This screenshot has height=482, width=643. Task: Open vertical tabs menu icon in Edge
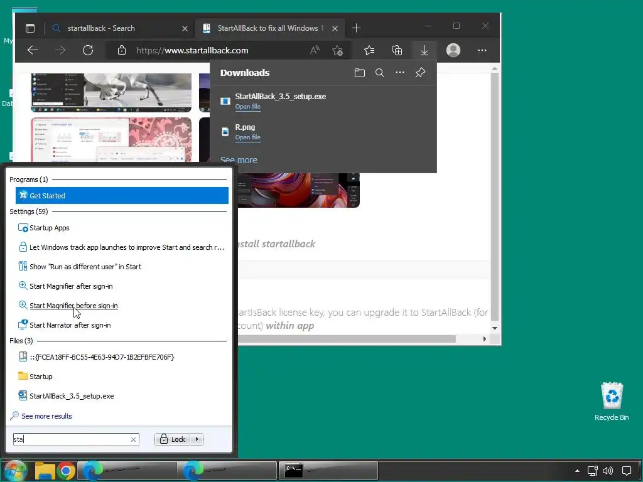30,28
